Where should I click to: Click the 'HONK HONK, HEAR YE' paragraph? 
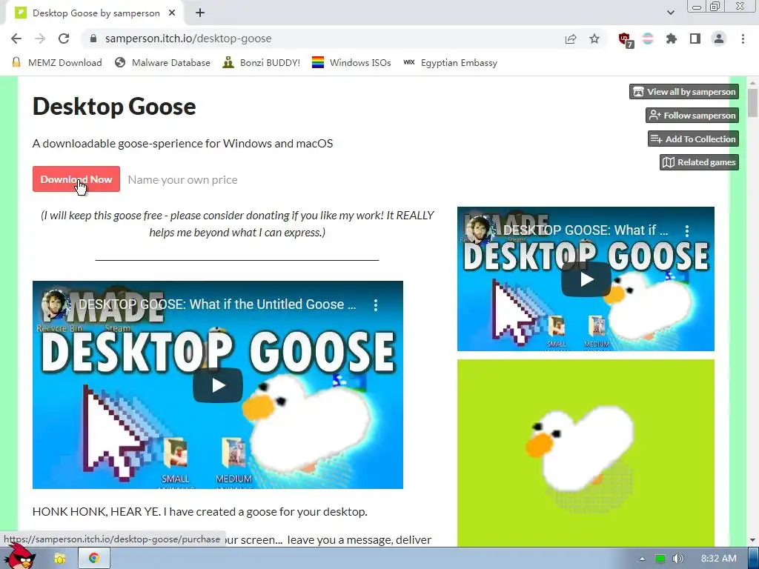(200, 512)
